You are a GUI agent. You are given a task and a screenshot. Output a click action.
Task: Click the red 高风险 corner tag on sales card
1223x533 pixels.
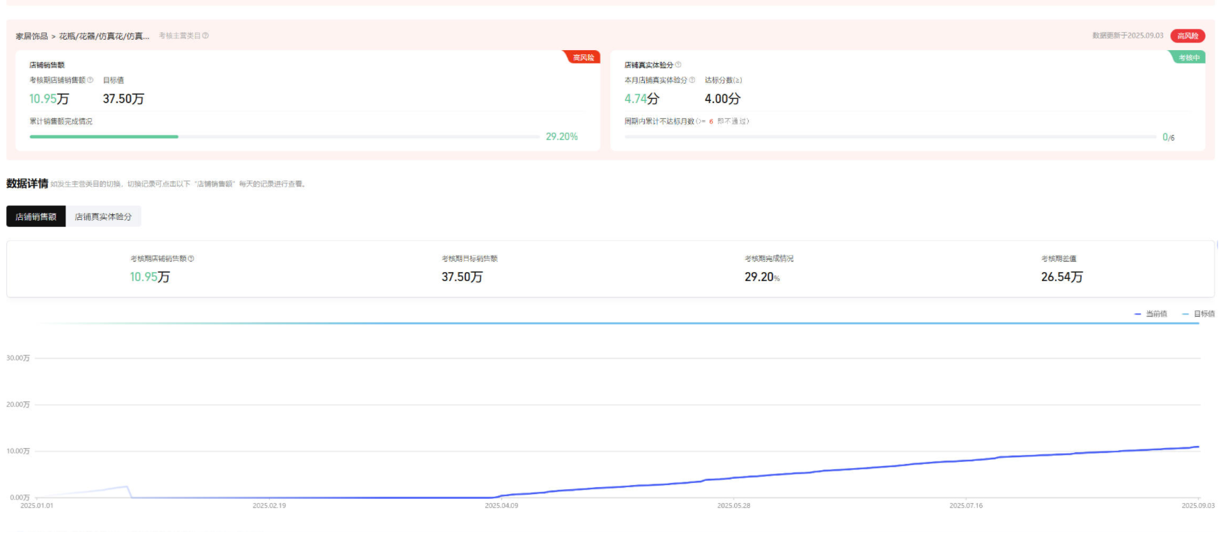pyautogui.click(x=583, y=58)
